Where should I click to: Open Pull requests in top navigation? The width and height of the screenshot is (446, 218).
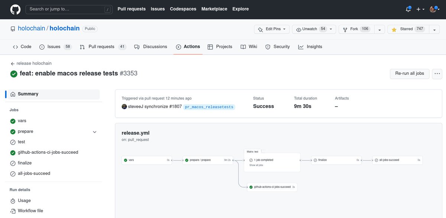pos(132,9)
